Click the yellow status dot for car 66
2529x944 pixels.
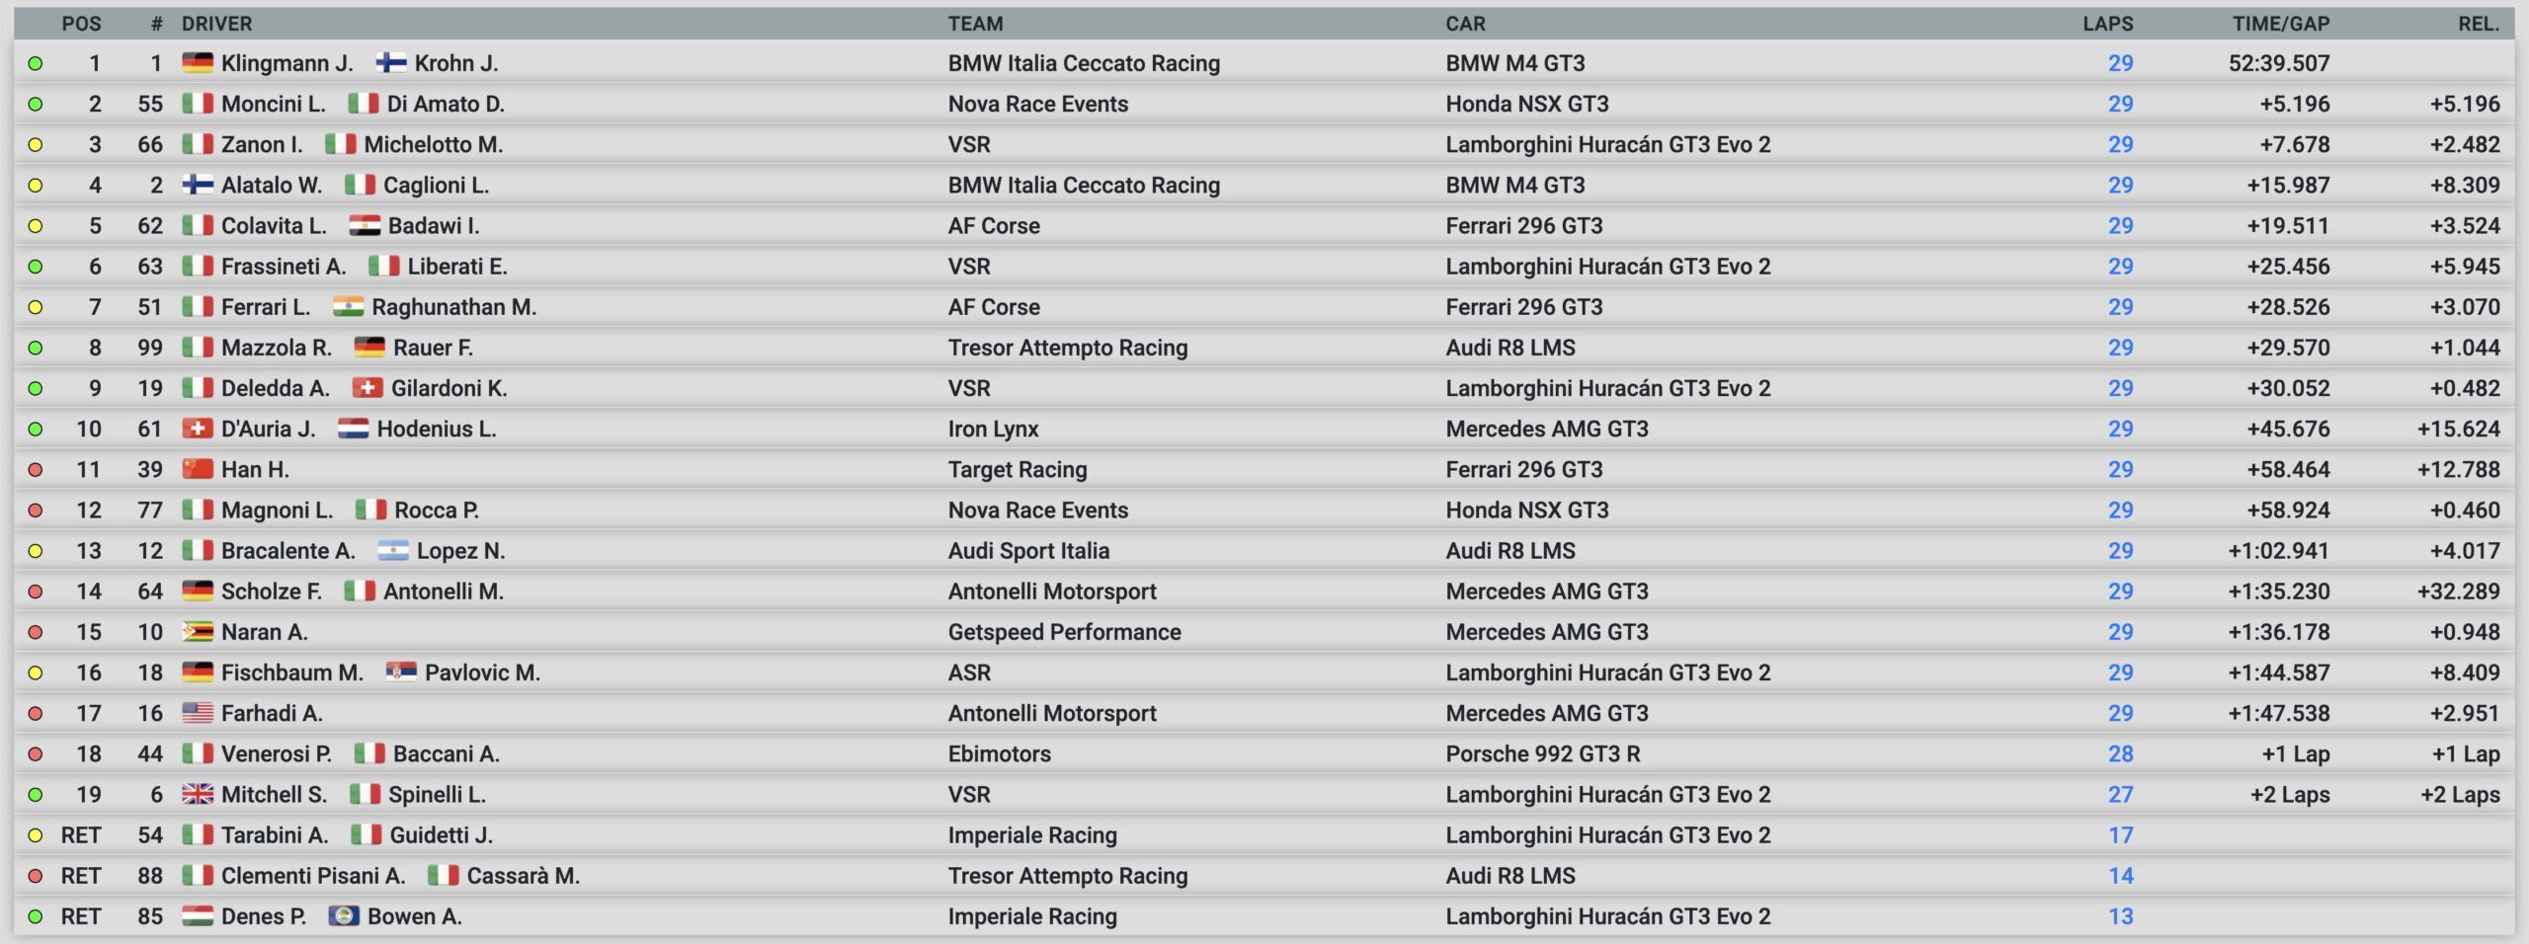(36, 145)
